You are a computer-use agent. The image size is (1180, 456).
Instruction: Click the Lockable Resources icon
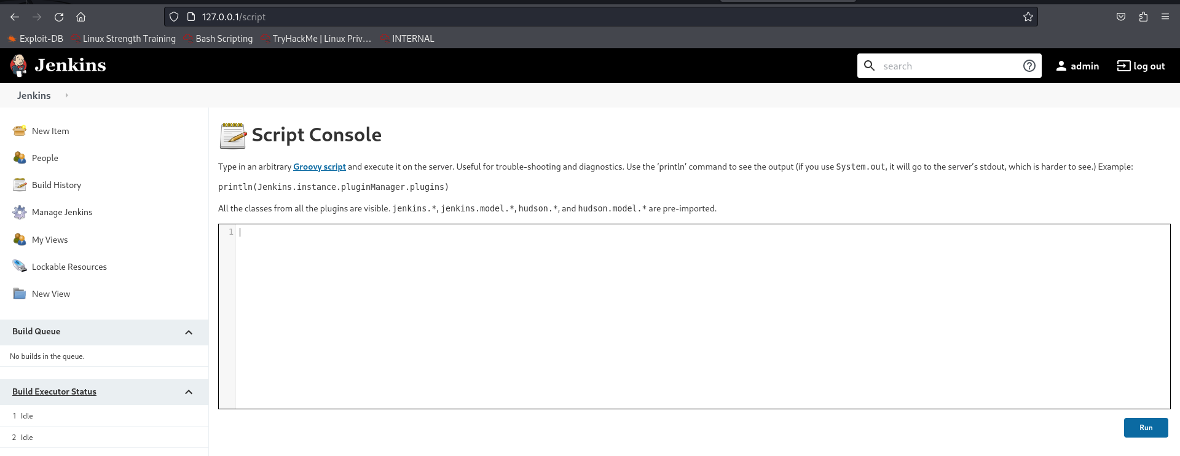[20, 266]
